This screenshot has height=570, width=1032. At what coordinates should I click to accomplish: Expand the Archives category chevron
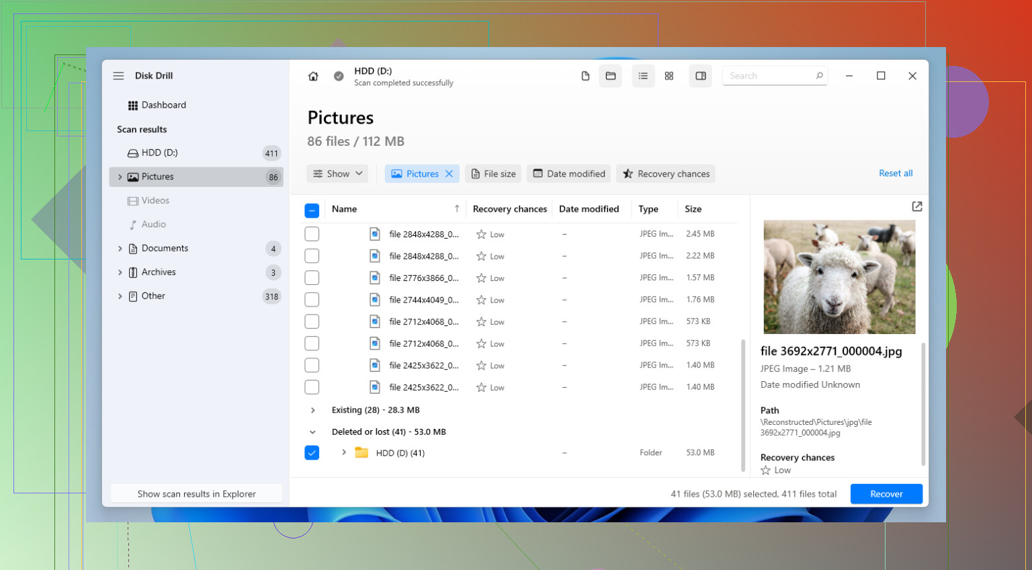120,272
